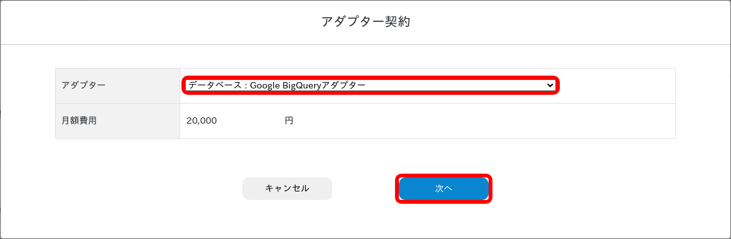Click the アダプター combo box outlined in red

(370, 85)
